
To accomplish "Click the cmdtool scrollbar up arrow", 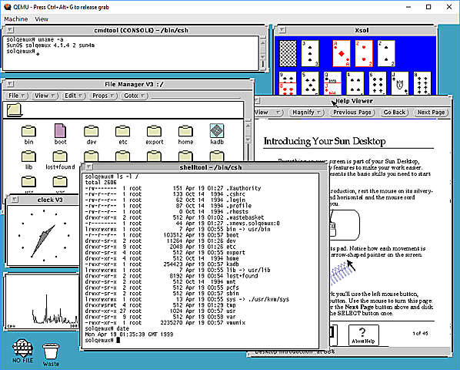I will point(262,43).
